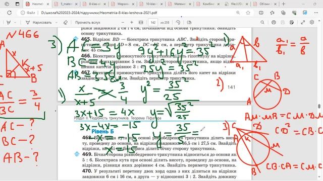
Task: Close the Heometriia tab
Action: [48, 4]
